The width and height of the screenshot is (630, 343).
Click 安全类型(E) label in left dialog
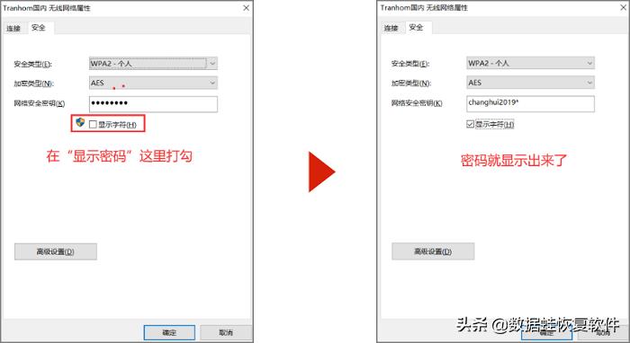point(33,64)
